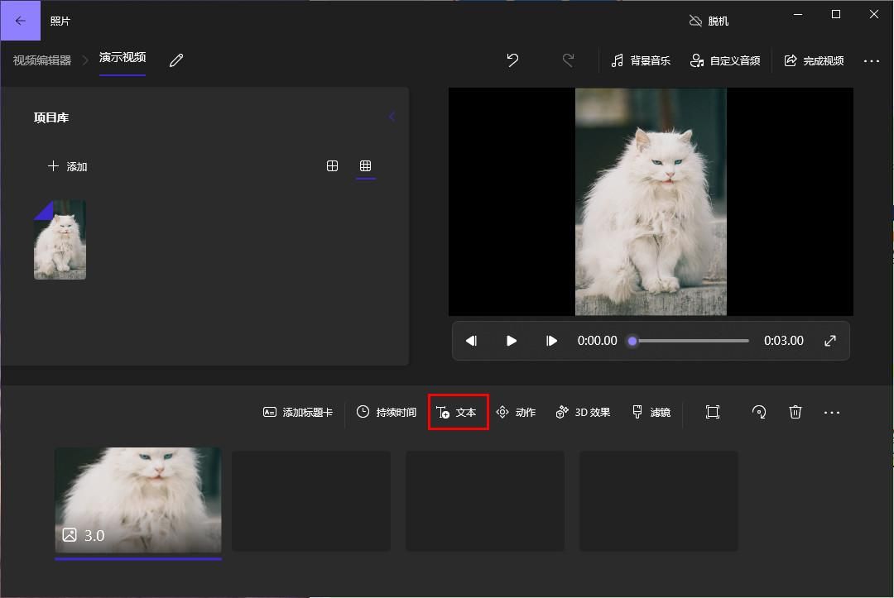Select the 文本 (Text) tool
The image size is (894, 598).
pos(458,412)
